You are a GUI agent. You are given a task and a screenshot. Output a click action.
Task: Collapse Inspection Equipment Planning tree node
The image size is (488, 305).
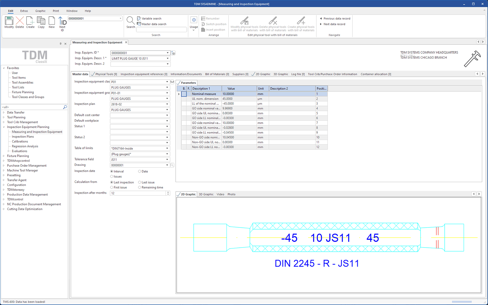coord(4,127)
